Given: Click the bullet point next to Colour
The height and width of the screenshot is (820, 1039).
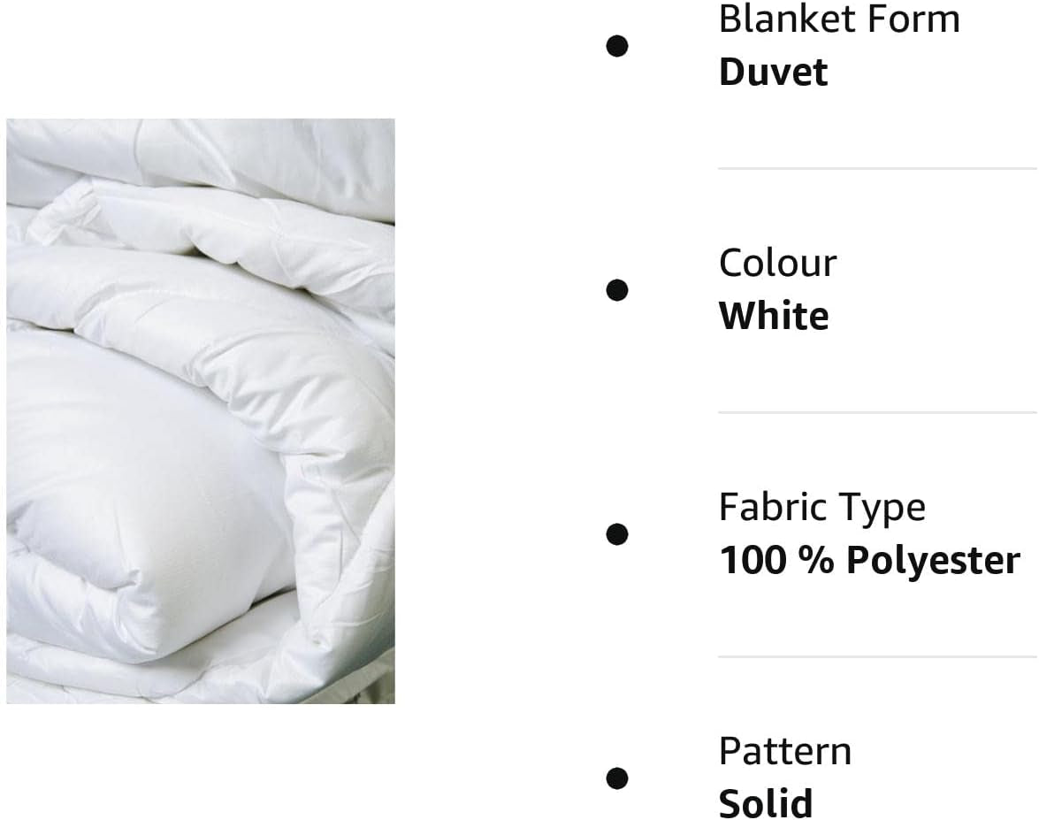Looking at the screenshot, I should click(617, 289).
